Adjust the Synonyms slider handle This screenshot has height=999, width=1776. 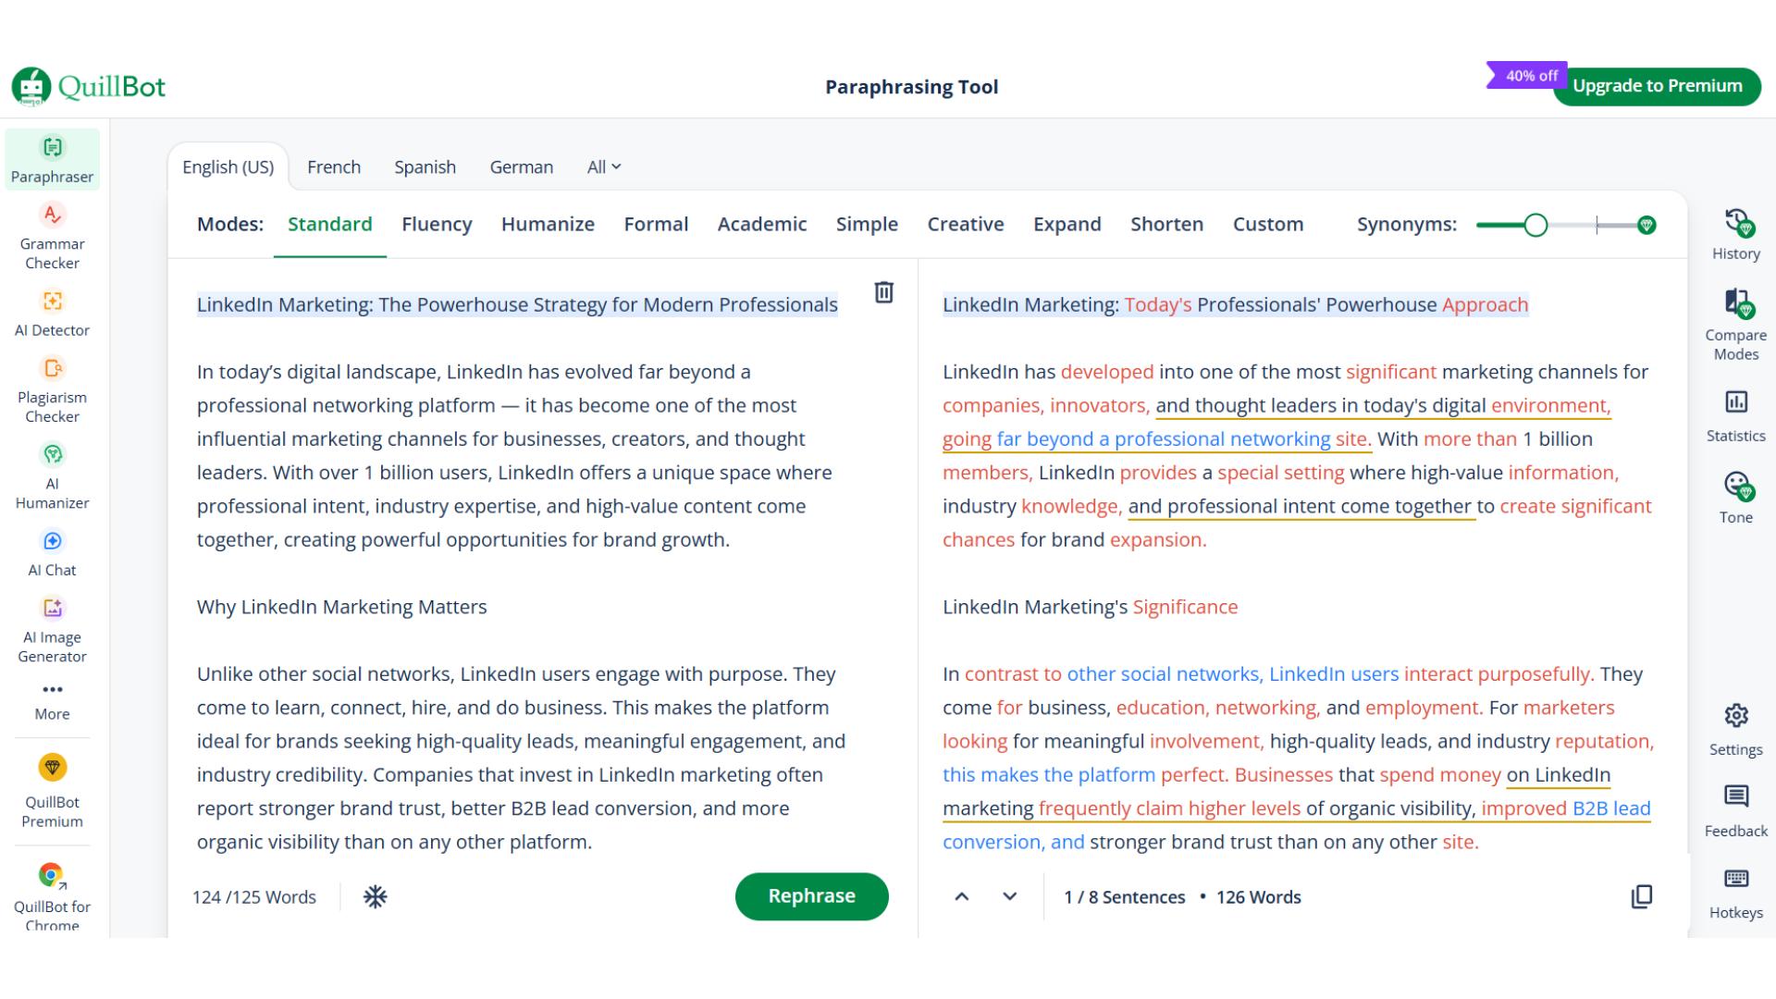click(1535, 225)
